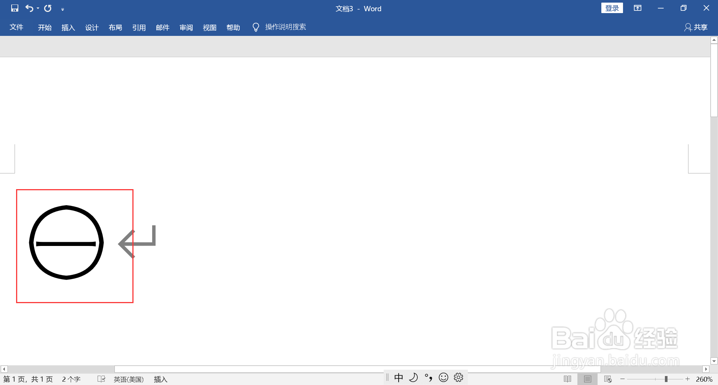Switch to Web Layout view icon
The height and width of the screenshot is (385, 718).
point(608,379)
